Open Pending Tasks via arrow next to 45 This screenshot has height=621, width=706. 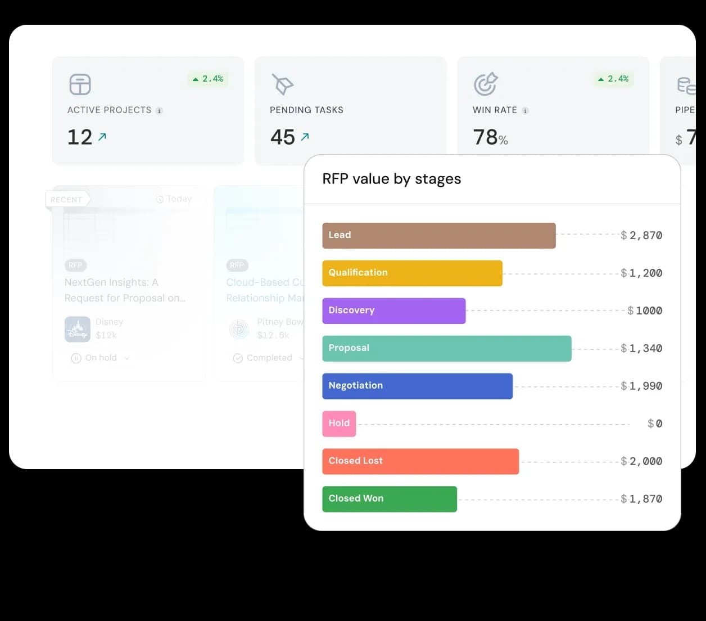coord(305,137)
